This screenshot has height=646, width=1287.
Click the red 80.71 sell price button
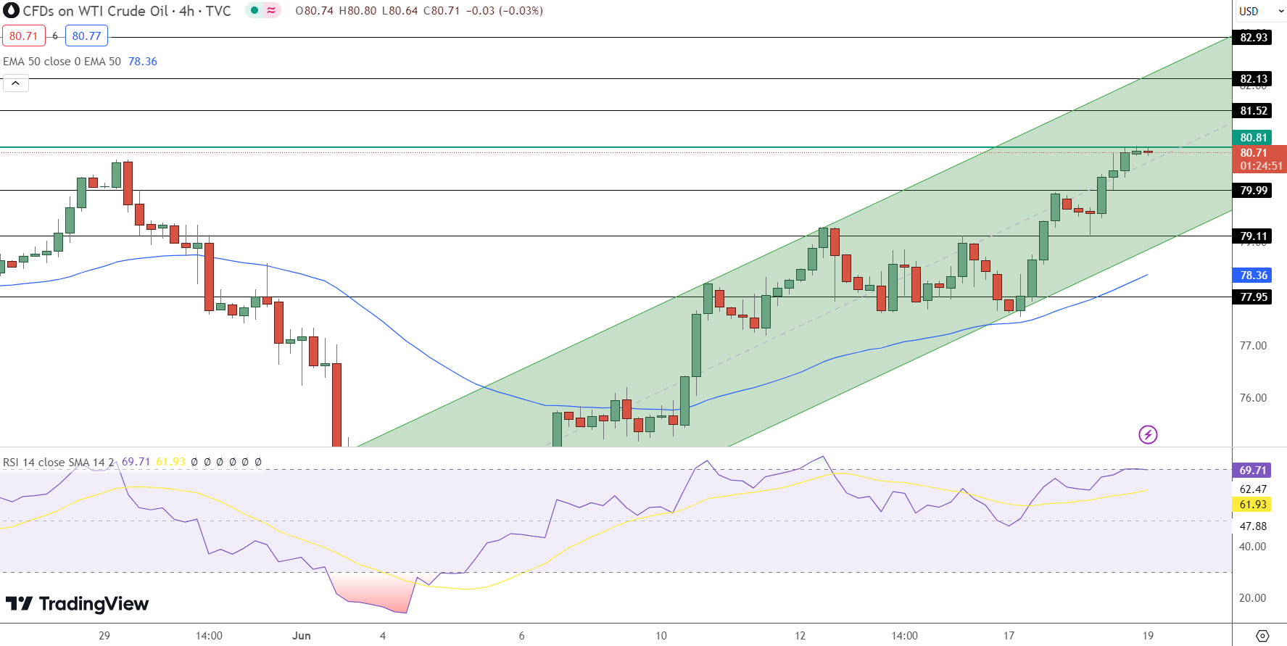click(23, 36)
